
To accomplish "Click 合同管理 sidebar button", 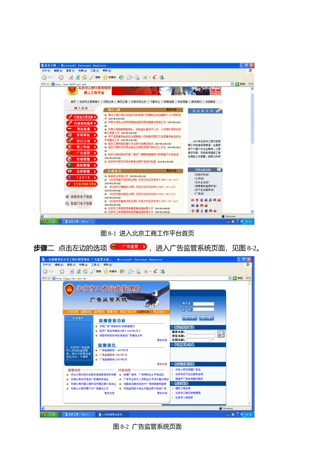I will 82,171.
